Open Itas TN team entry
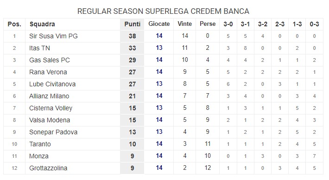This screenshot has width=329, height=180. click(x=39, y=48)
